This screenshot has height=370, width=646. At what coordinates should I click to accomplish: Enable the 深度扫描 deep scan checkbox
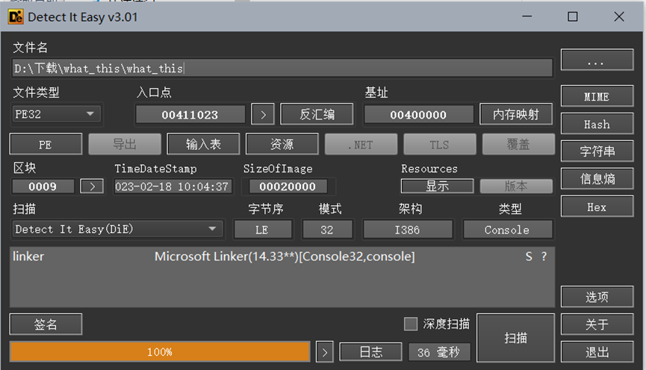(410, 324)
